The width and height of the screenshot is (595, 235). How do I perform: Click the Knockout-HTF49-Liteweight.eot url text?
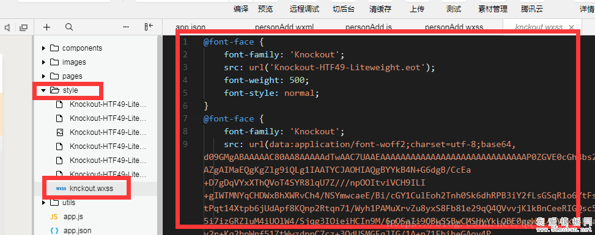350,68
